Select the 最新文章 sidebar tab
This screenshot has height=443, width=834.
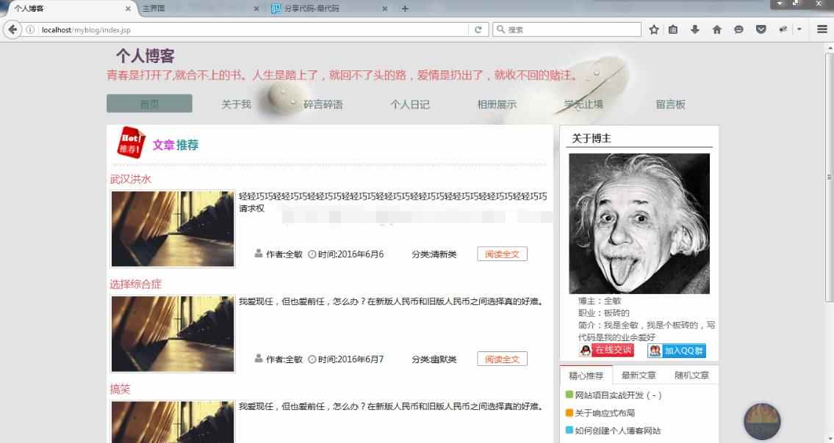pyautogui.click(x=639, y=376)
